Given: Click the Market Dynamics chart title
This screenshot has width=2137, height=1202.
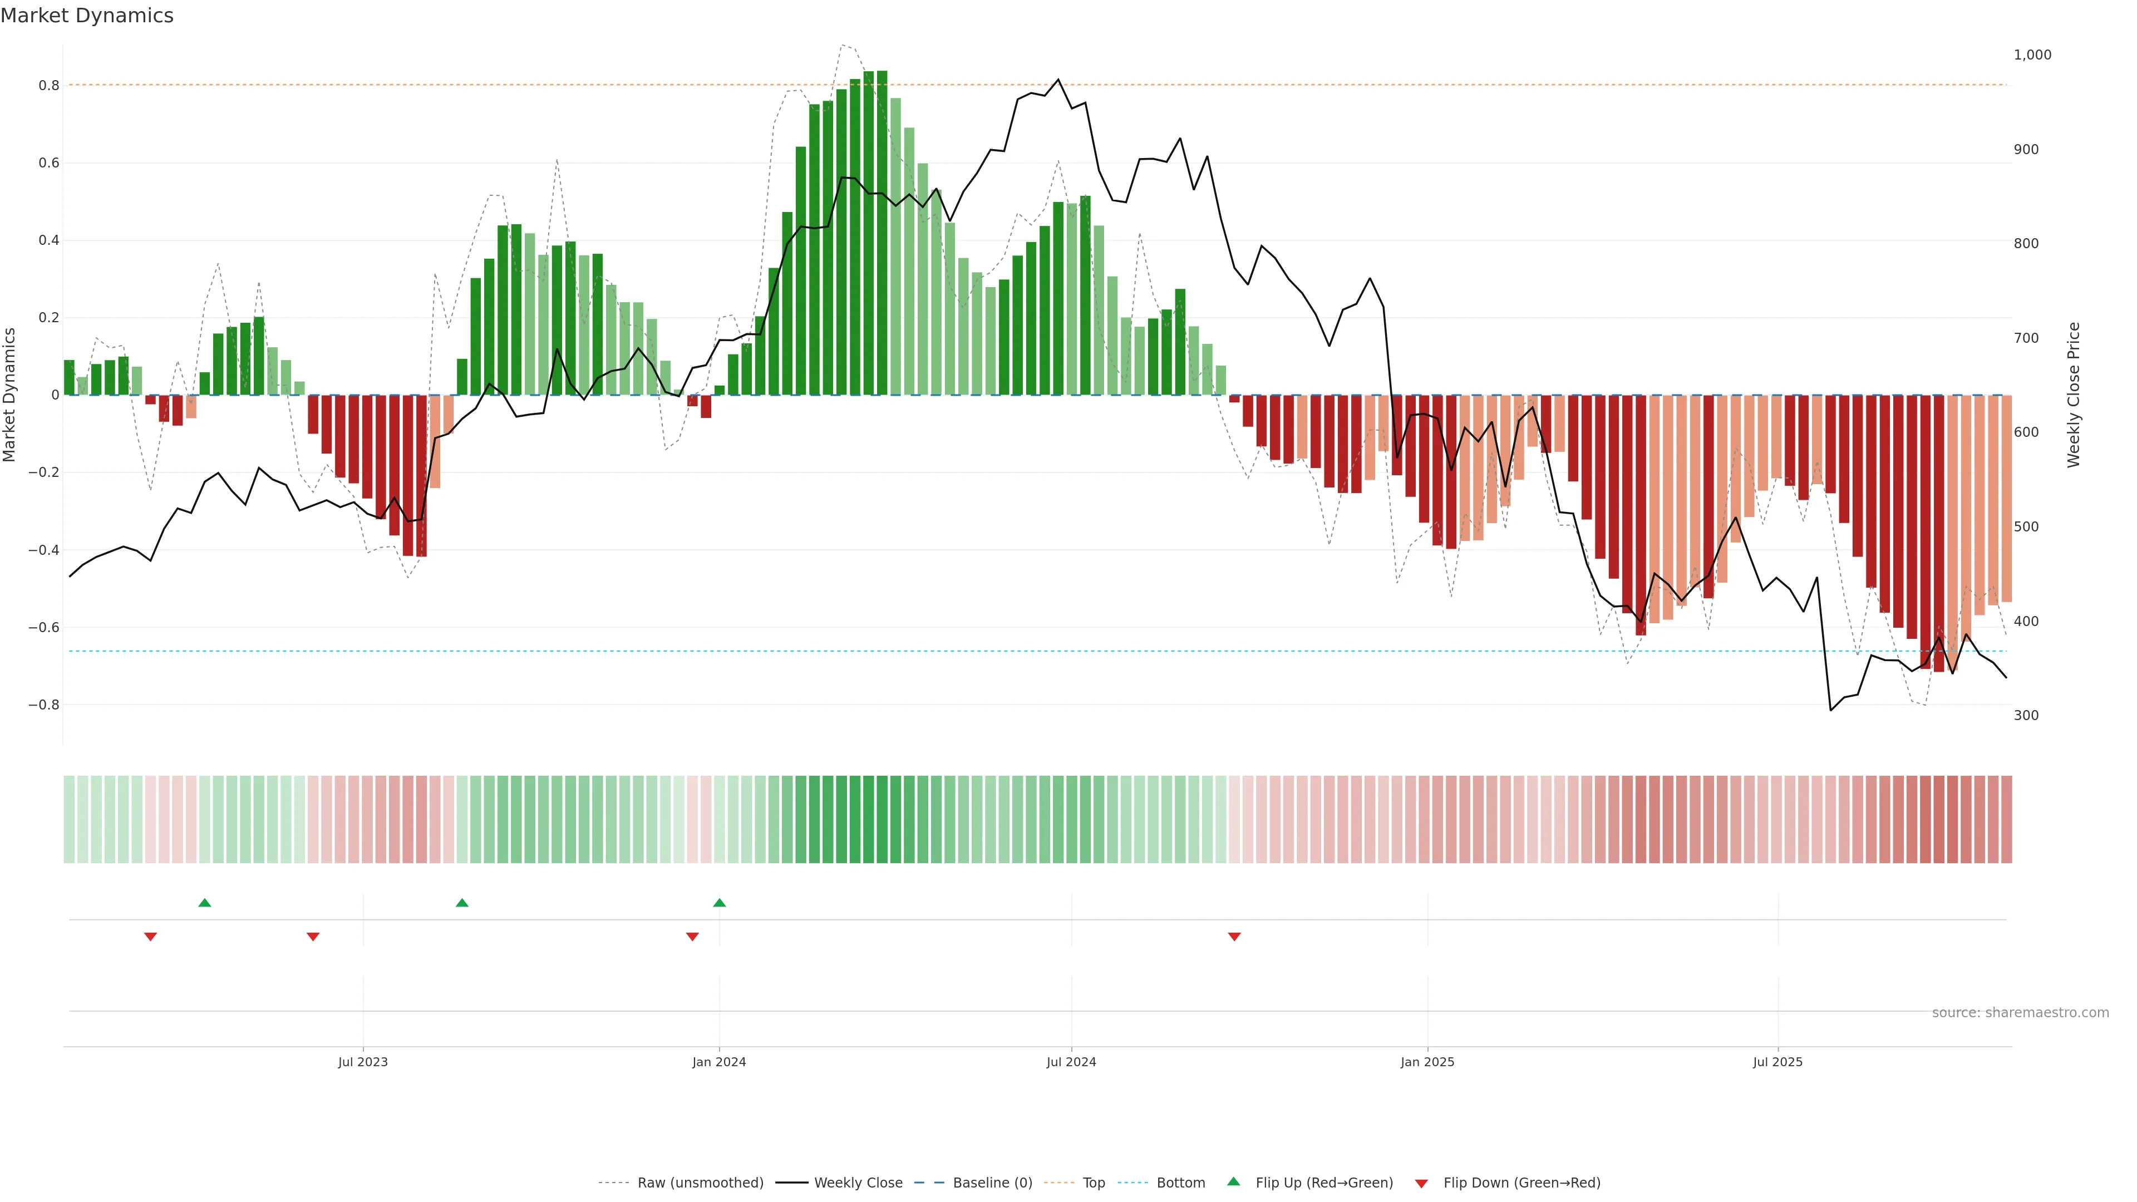Looking at the screenshot, I should point(87,16).
